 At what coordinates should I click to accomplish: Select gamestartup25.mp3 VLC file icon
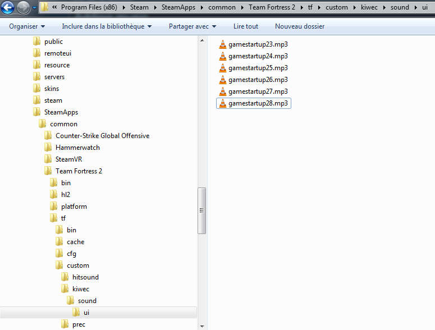coord(222,68)
